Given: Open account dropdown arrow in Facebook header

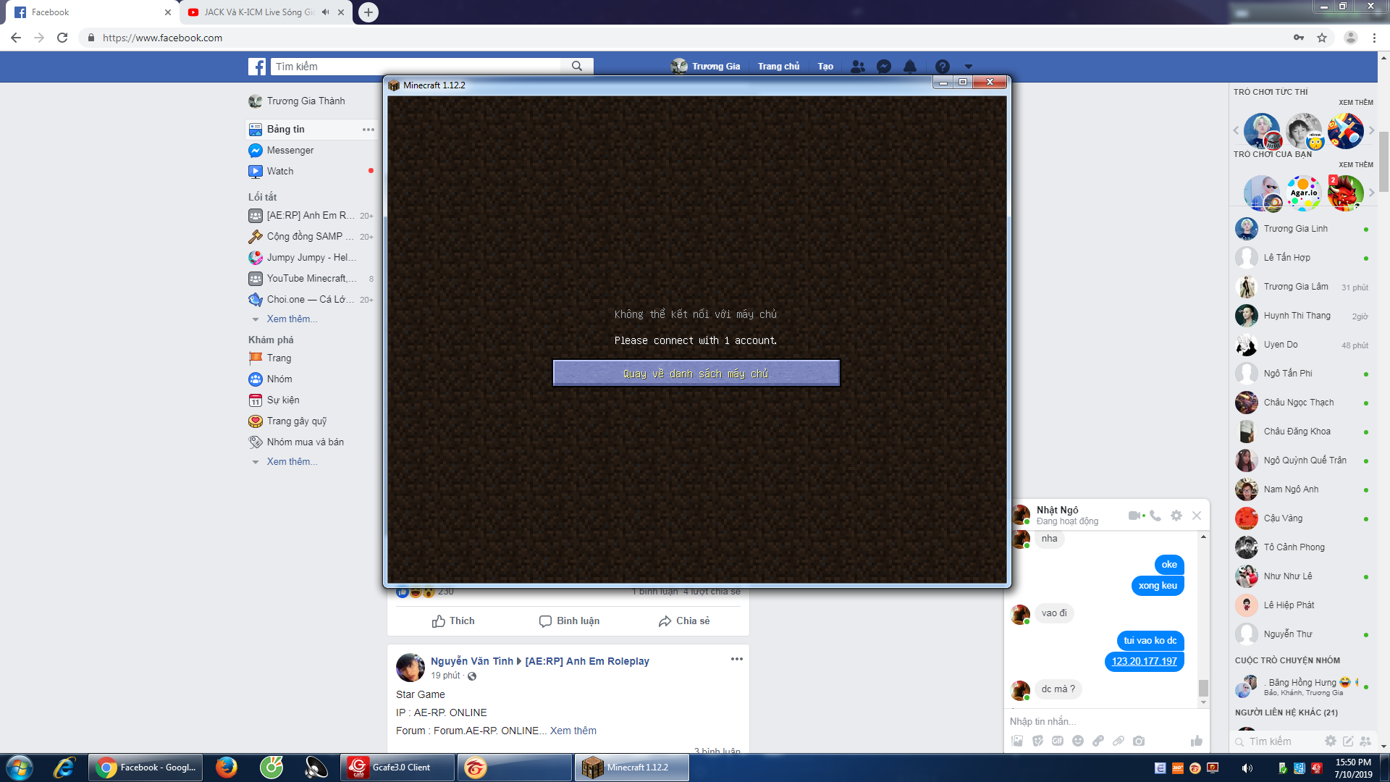Looking at the screenshot, I should (x=969, y=67).
